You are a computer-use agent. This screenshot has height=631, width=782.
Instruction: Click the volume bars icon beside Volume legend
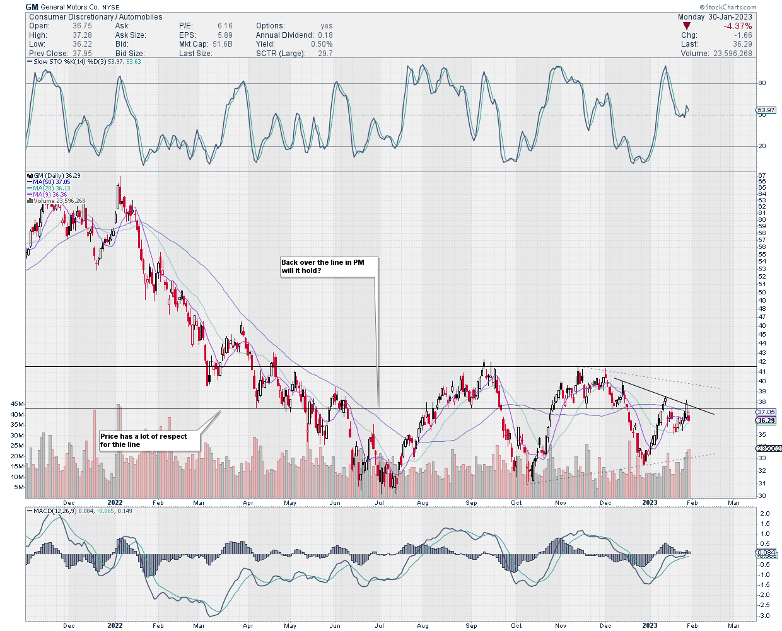point(30,201)
